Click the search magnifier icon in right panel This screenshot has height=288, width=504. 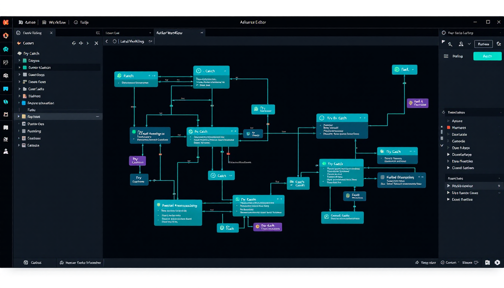click(450, 44)
